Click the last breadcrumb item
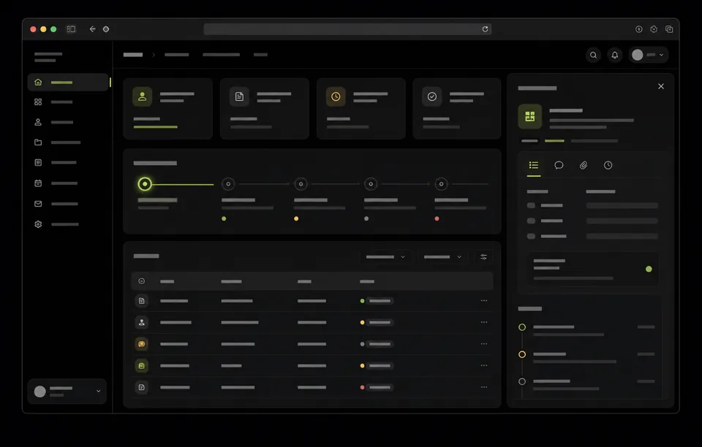 (260, 55)
